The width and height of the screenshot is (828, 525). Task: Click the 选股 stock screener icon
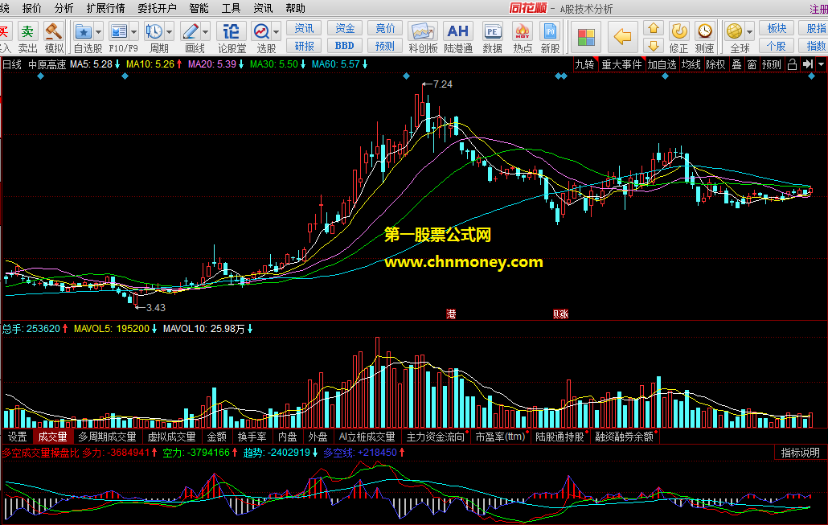261,31
